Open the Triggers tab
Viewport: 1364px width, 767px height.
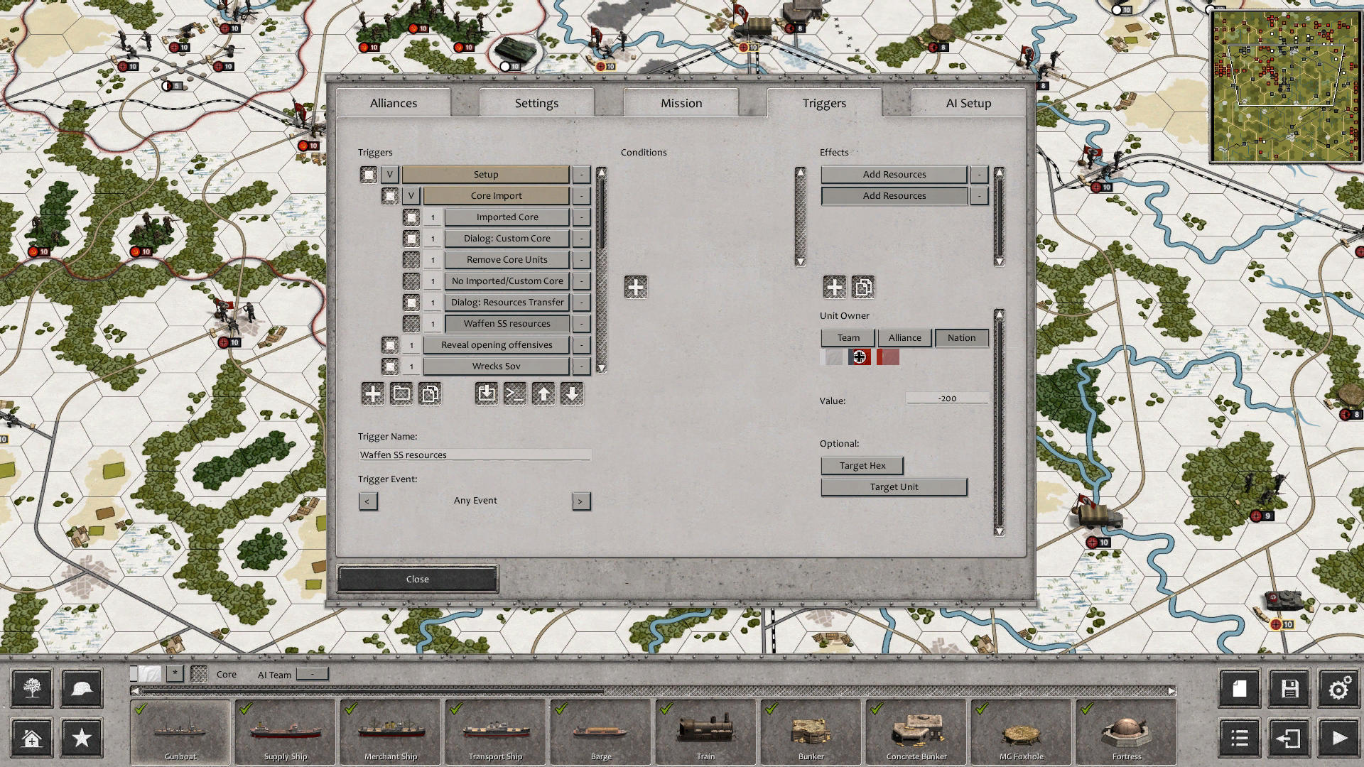tap(824, 103)
